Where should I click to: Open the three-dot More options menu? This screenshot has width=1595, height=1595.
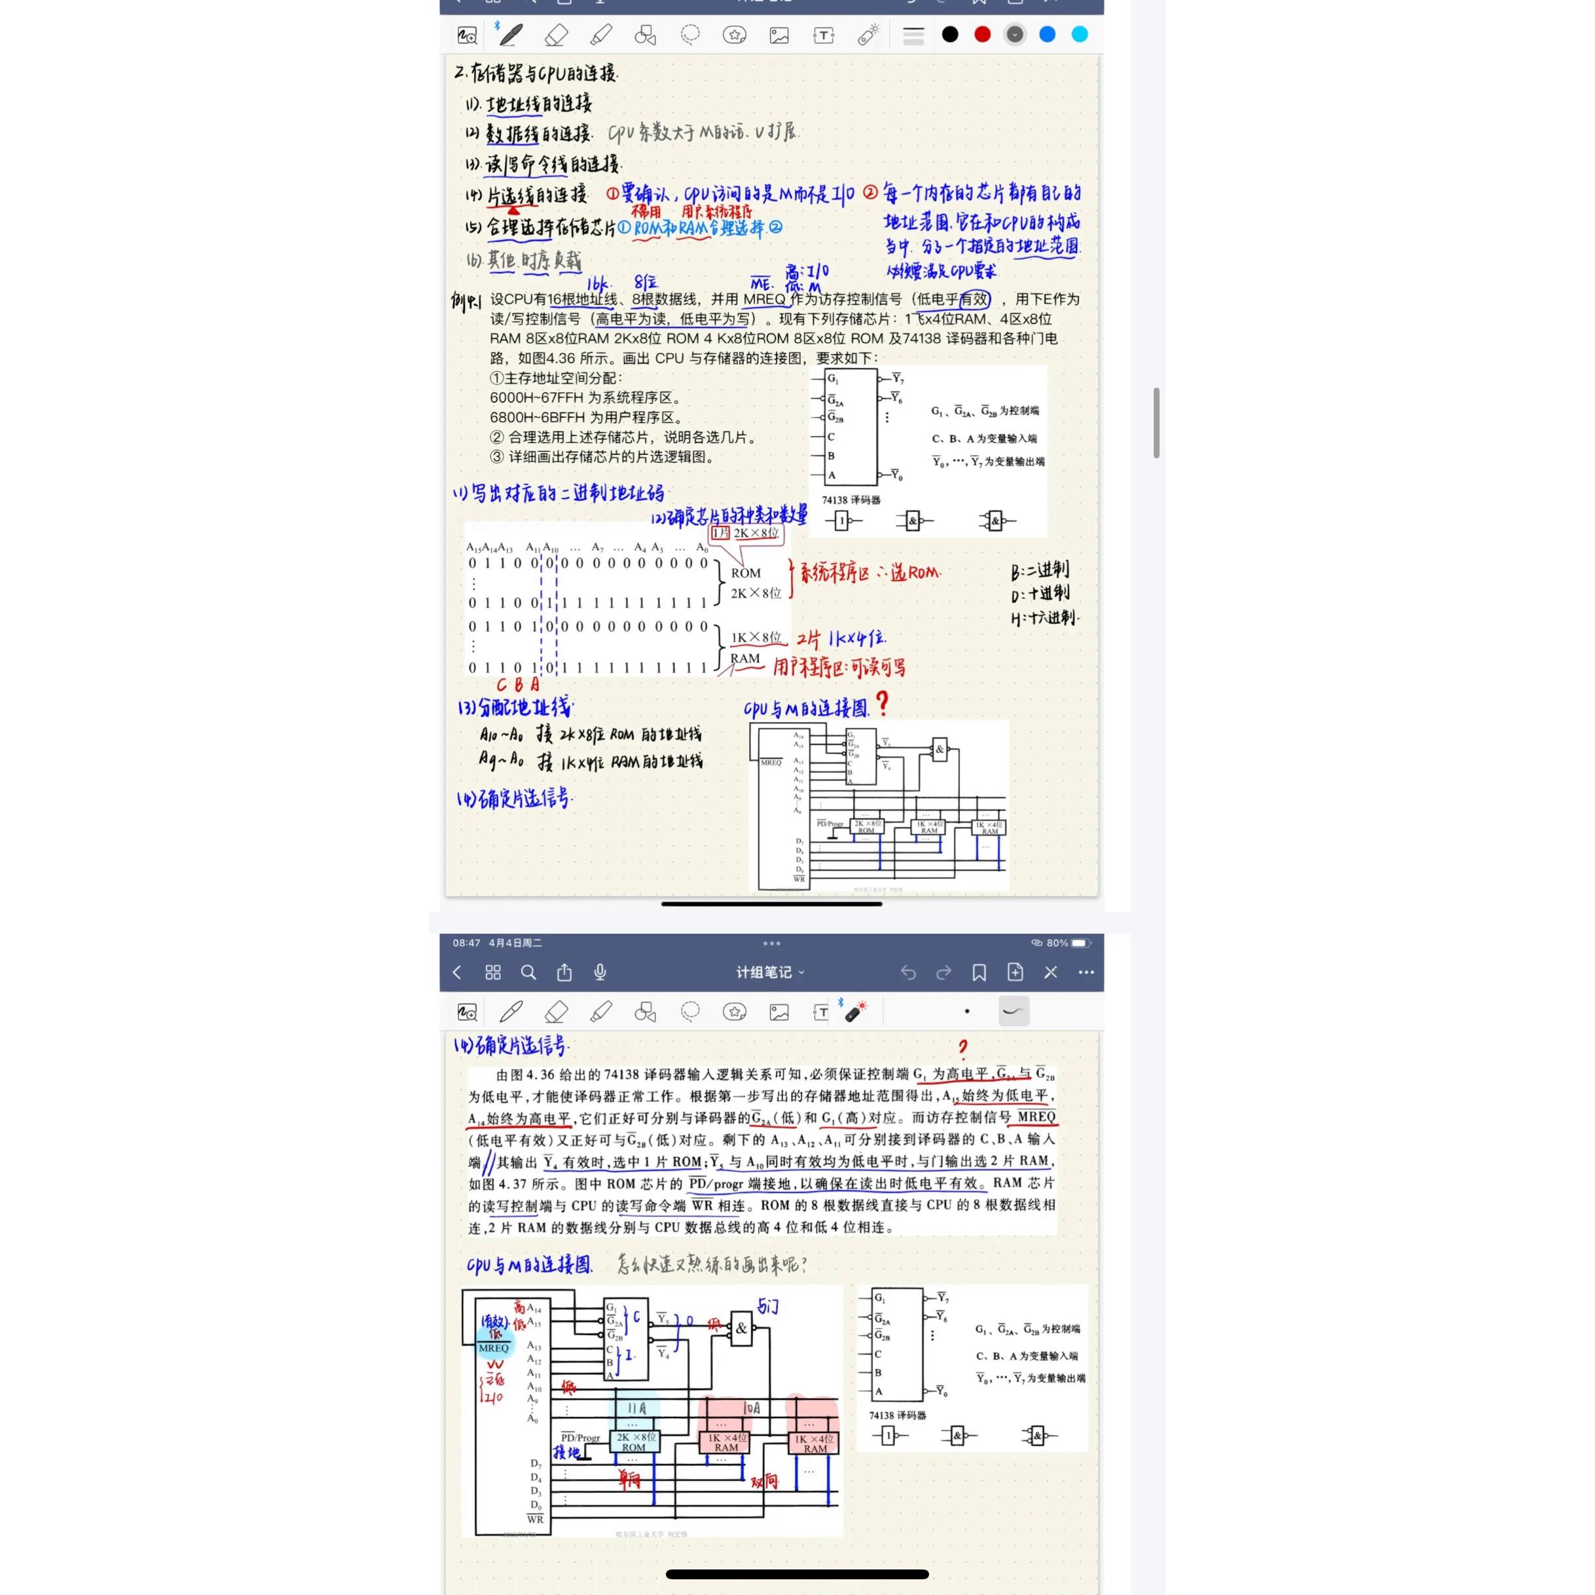coord(1086,972)
